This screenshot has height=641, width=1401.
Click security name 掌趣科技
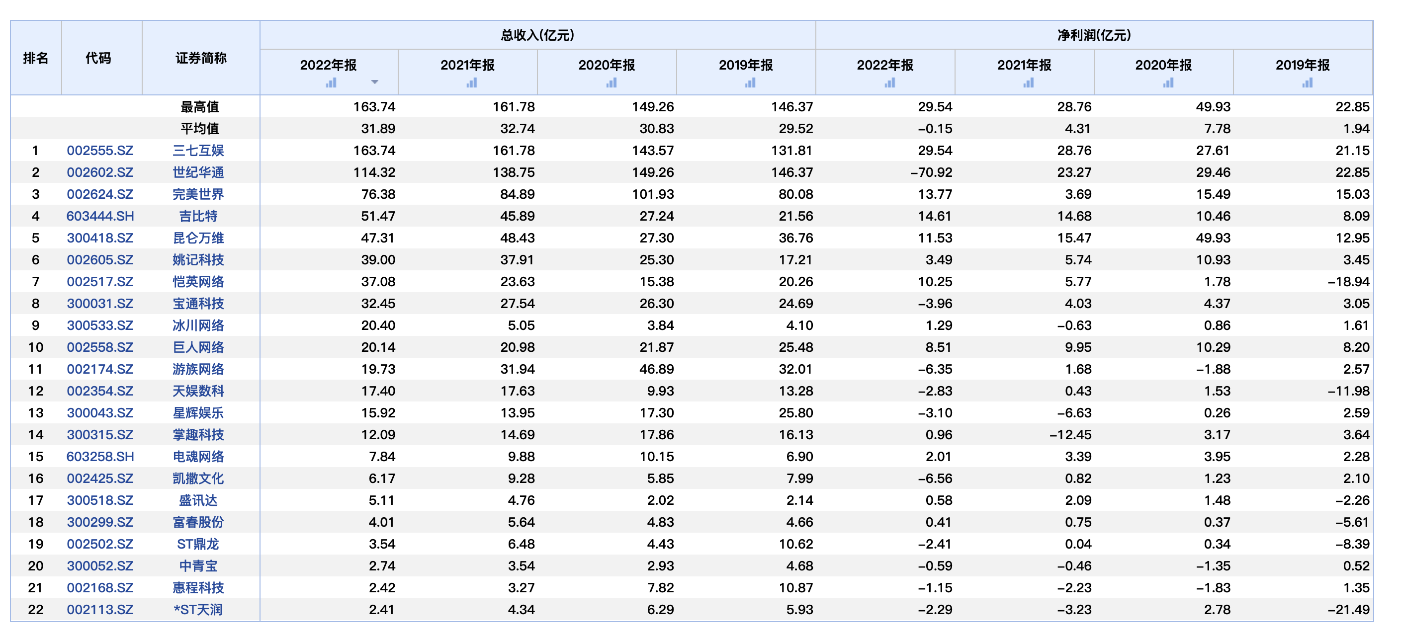click(x=198, y=434)
